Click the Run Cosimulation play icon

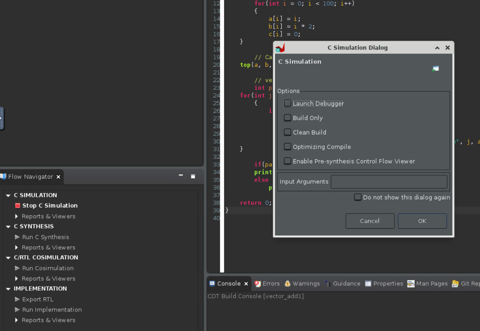pos(17,268)
